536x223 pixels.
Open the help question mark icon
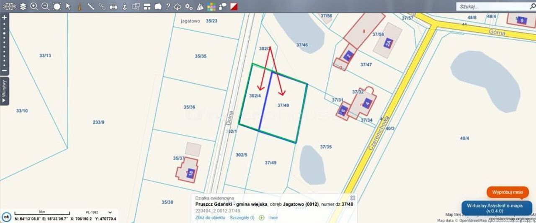click(x=167, y=6)
